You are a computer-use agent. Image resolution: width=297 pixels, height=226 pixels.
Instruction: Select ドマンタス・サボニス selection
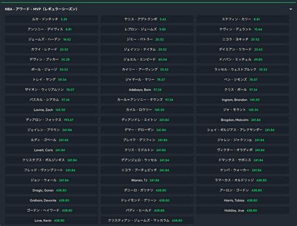[x=242, y=160]
